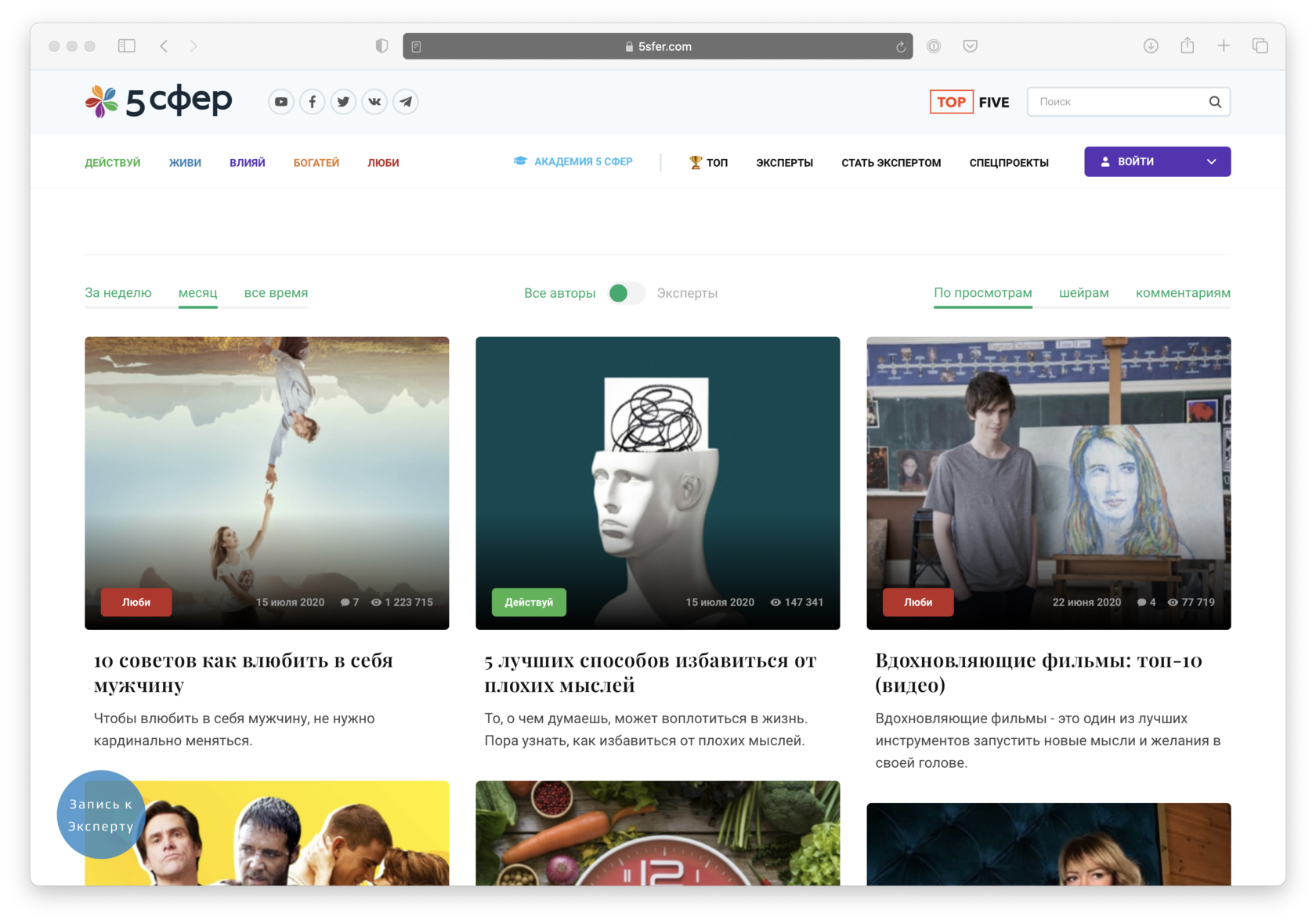Reload the page in address bar

tap(901, 47)
